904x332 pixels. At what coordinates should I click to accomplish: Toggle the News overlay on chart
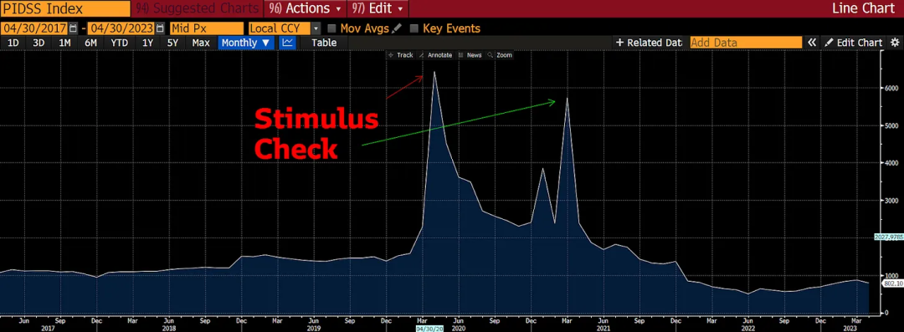(470, 55)
